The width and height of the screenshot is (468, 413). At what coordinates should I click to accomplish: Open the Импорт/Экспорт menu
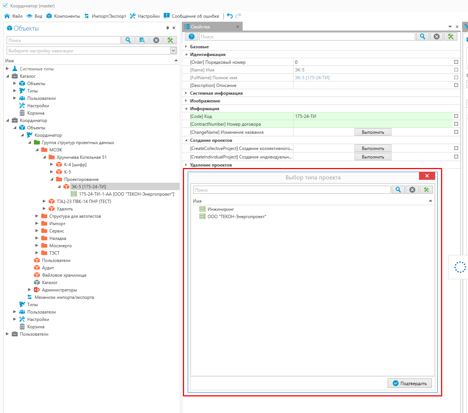(x=105, y=16)
